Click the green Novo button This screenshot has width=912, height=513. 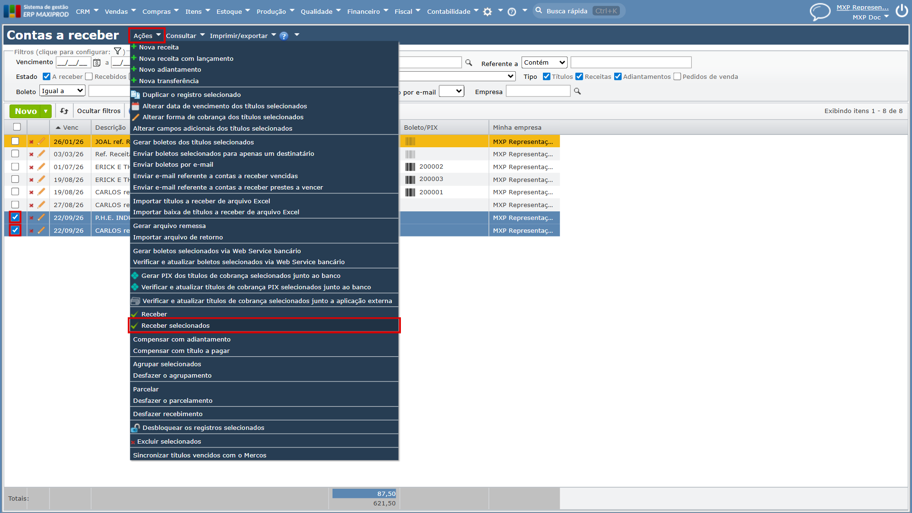(x=26, y=111)
